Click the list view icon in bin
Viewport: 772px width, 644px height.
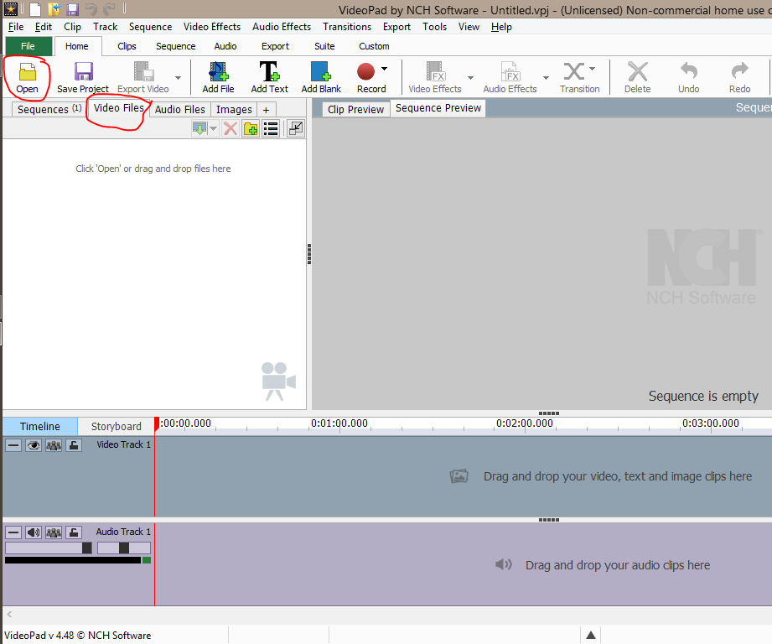tap(271, 129)
